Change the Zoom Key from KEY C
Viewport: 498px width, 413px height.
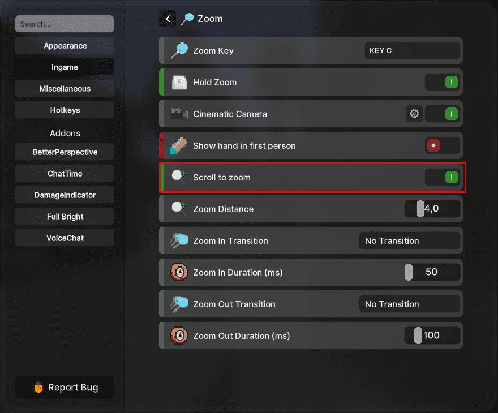(413, 50)
